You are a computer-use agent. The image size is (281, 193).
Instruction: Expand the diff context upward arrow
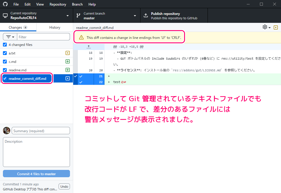[x=89, y=47]
